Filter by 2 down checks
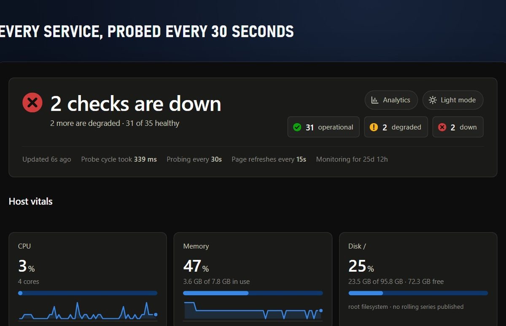Screen dimensions: 506x326 [x=458, y=127]
